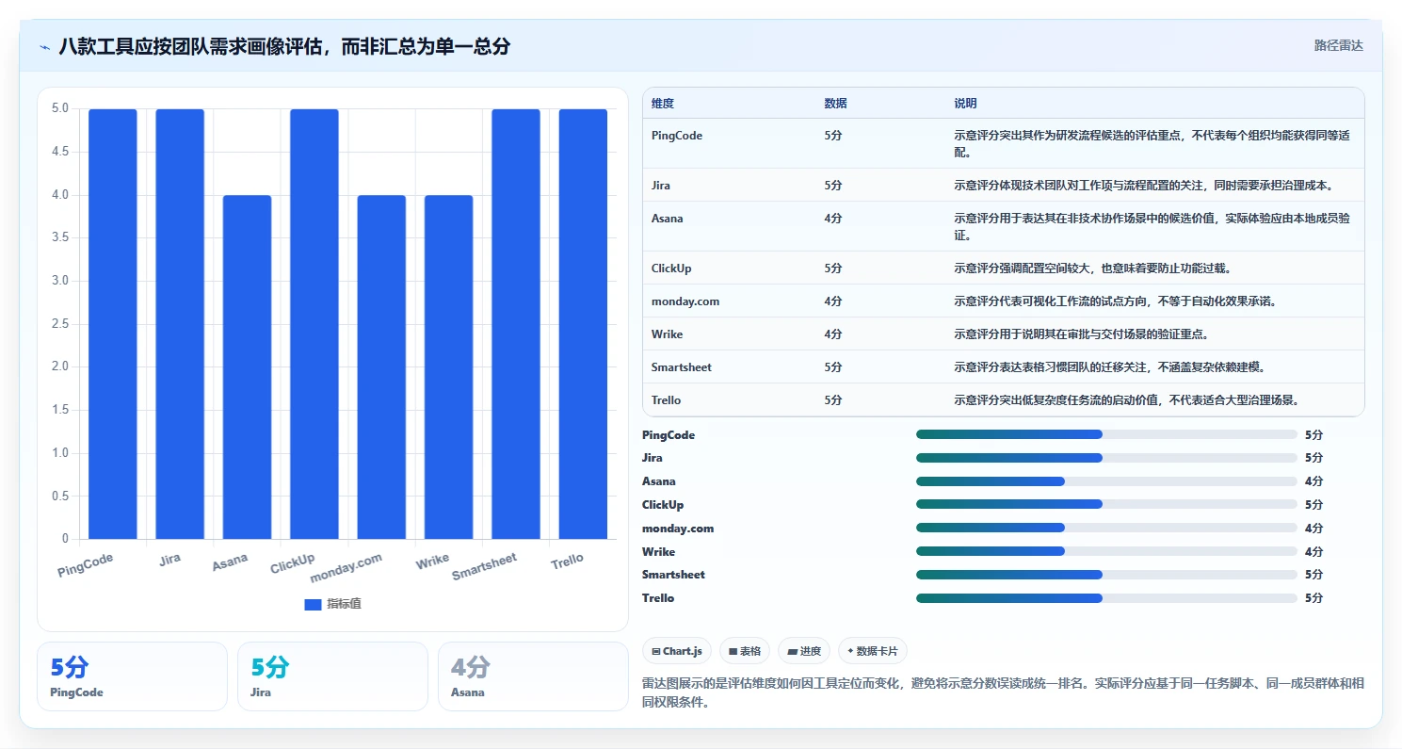Select the monday.com table row name

click(x=685, y=301)
